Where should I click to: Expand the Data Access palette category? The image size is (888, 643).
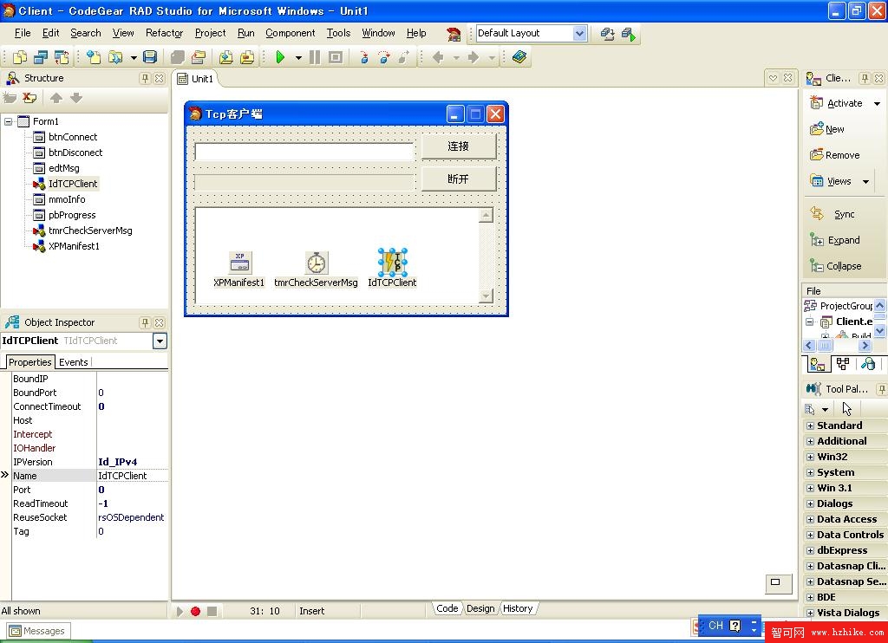810,519
